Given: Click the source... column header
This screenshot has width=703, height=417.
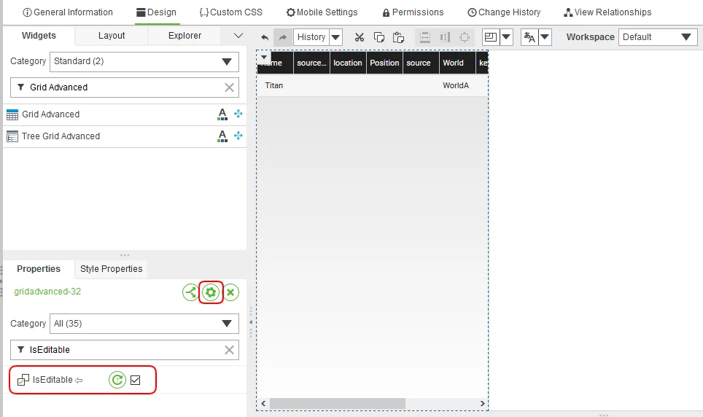Looking at the screenshot, I should point(311,63).
